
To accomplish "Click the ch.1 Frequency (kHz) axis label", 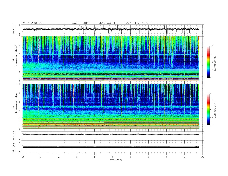I will pyautogui.click(x=15, y=55).
